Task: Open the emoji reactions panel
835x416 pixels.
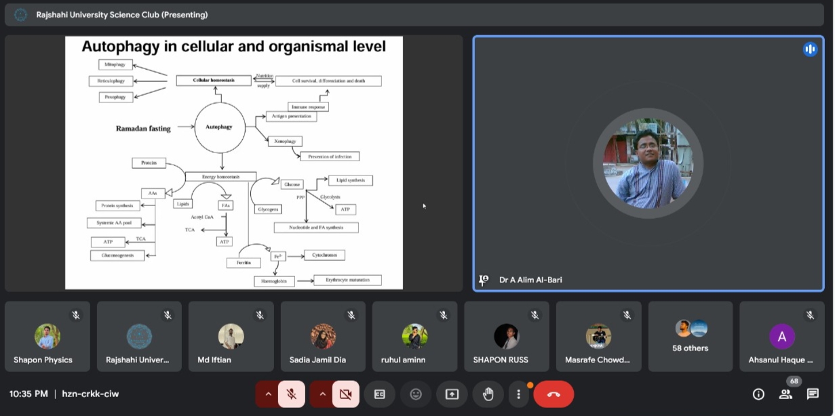Action: point(416,394)
